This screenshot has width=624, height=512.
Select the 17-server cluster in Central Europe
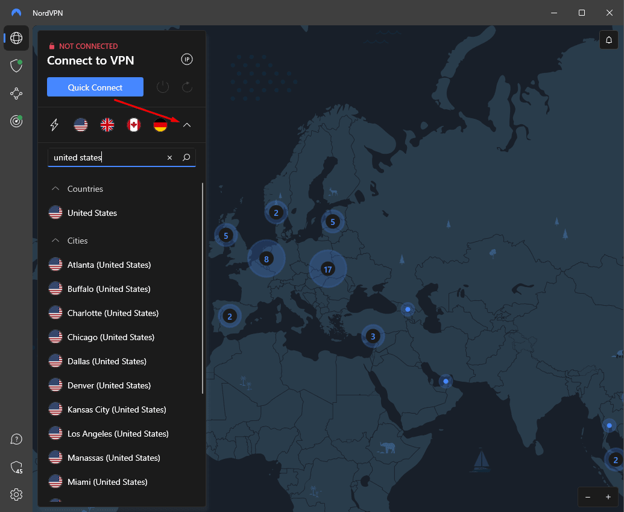tap(328, 269)
